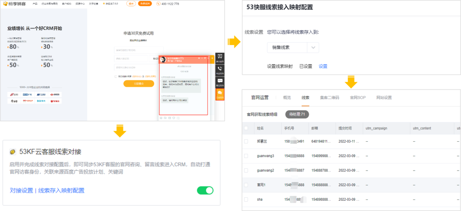Image resolution: width=461 pixels, height=211 pixels.
Task: Select the checkbox for the sha row
Action: [x=246, y=199]
